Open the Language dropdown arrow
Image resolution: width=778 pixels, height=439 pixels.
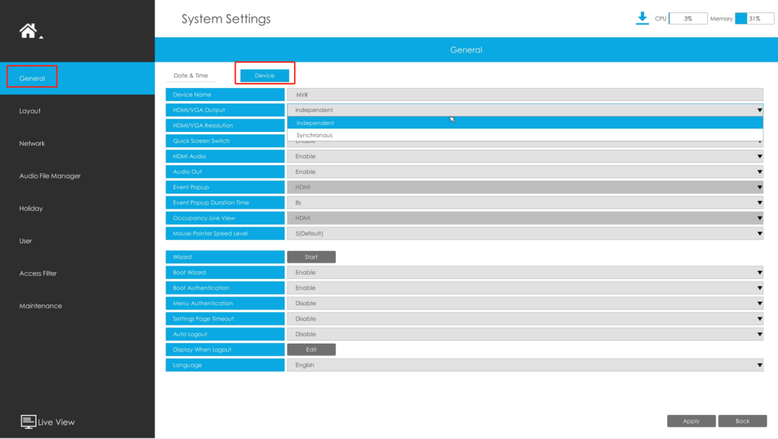pos(759,365)
